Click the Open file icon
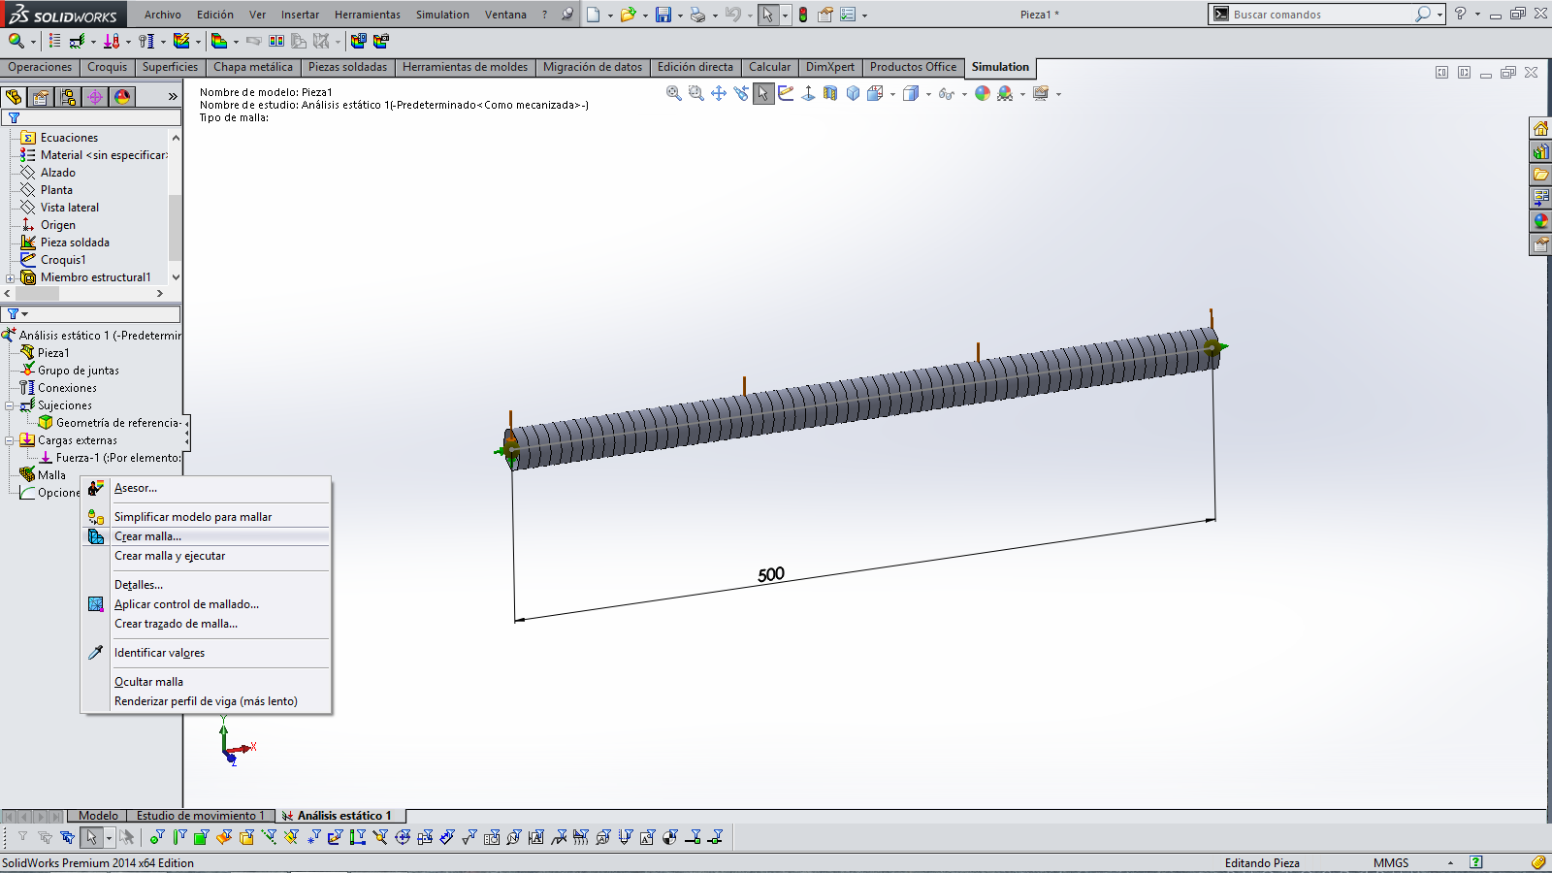 [629, 15]
